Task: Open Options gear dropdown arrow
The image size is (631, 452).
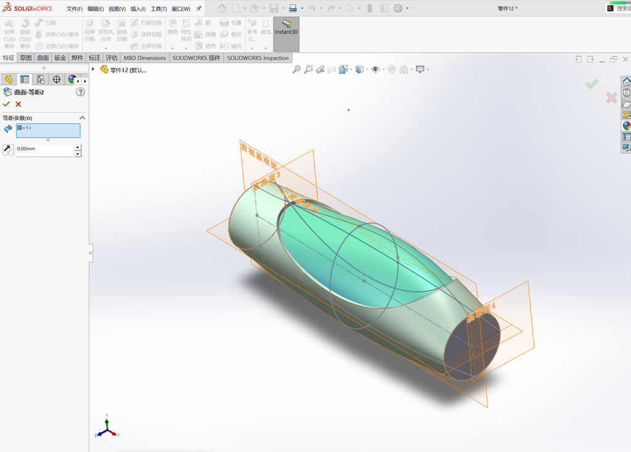Action: click(x=407, y=8)
